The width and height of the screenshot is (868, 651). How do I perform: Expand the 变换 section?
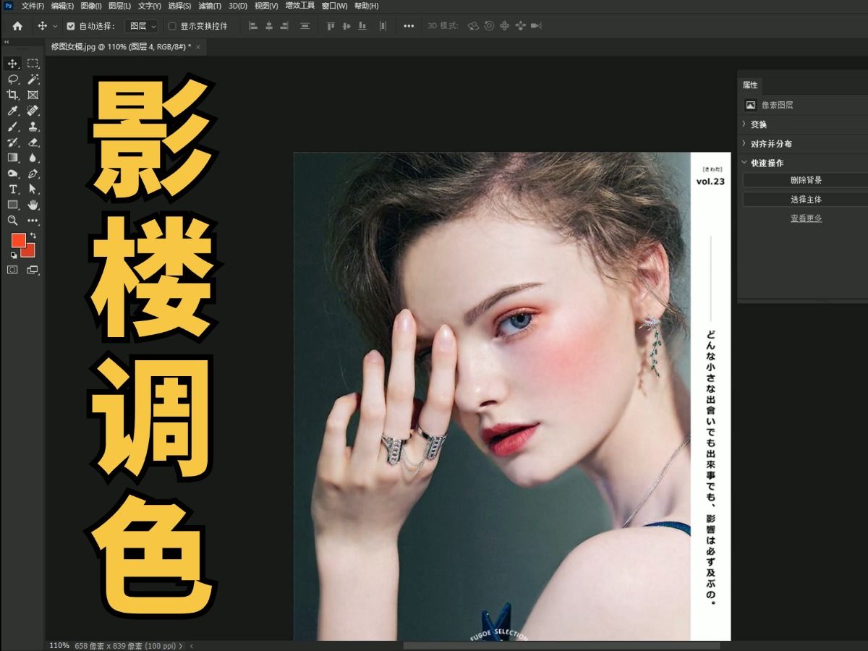pyautogui.click(x=744, y=124)
